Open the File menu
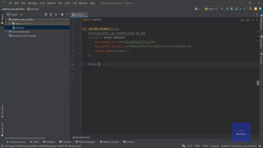The width and height of the screenshot is (263, 148). point(10,3)
